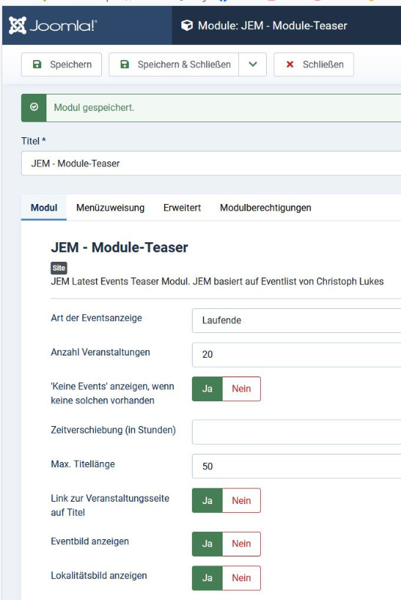Click the green check icon in saved message

coord(34,107)
